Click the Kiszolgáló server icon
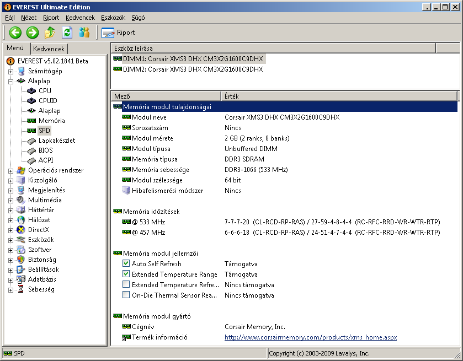463x361 pixels. pyautogui.click(x=21, y=180)
